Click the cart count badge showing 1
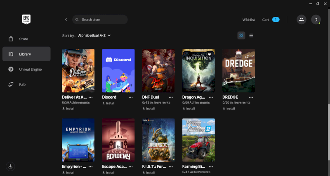Screen dimensions: 330x176 (x=276, y=19)
